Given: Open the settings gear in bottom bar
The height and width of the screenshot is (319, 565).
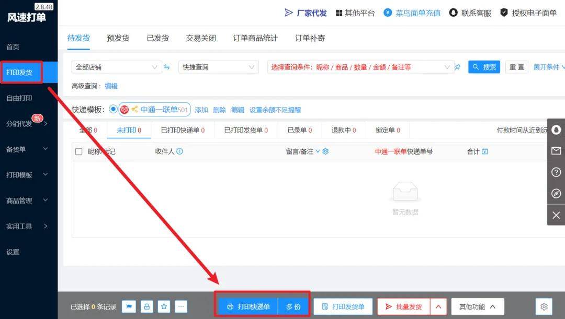Looking at the screenshot, I should [x=544, y=306].
